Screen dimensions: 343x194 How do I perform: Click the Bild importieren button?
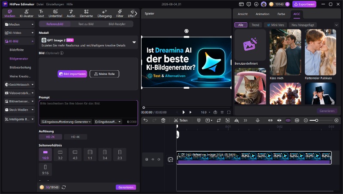coord(72,74)
